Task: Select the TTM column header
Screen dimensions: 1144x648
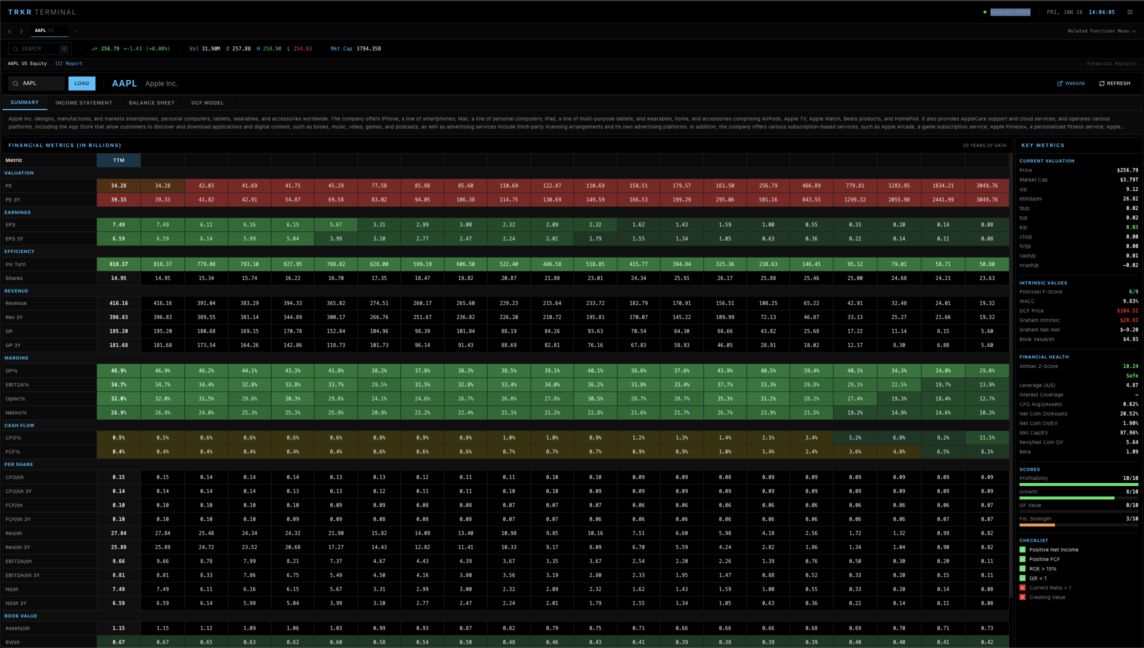Action: (118, 160)
